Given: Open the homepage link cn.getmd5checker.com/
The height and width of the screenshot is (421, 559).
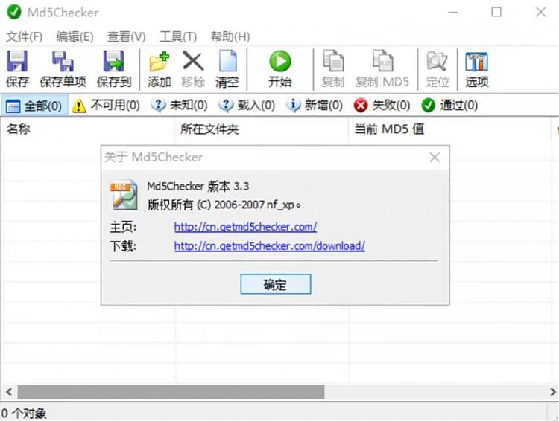Looking at the screenshot, I should click(246, 227).
